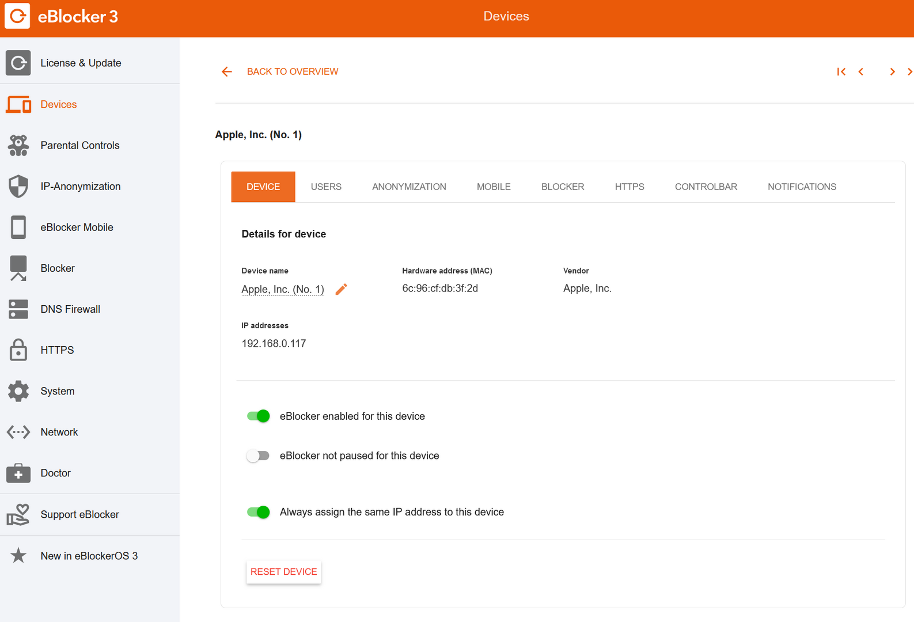Image resolution: width=914 pixels, height=622 pixels.
Task: Open System settings in sidebar
Action: click(90, 391)
